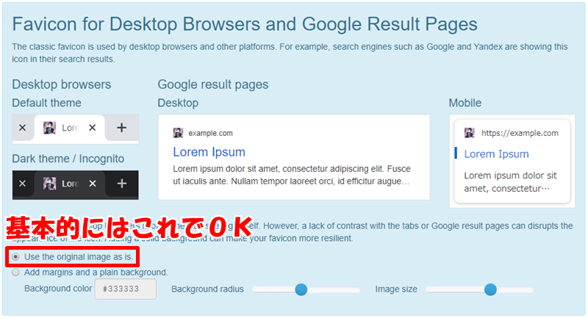The image size is (588, 318).
Task: Open the Lorem Ipsum link in desktop result
Action: pyautogui.click(x=209, y=152)
